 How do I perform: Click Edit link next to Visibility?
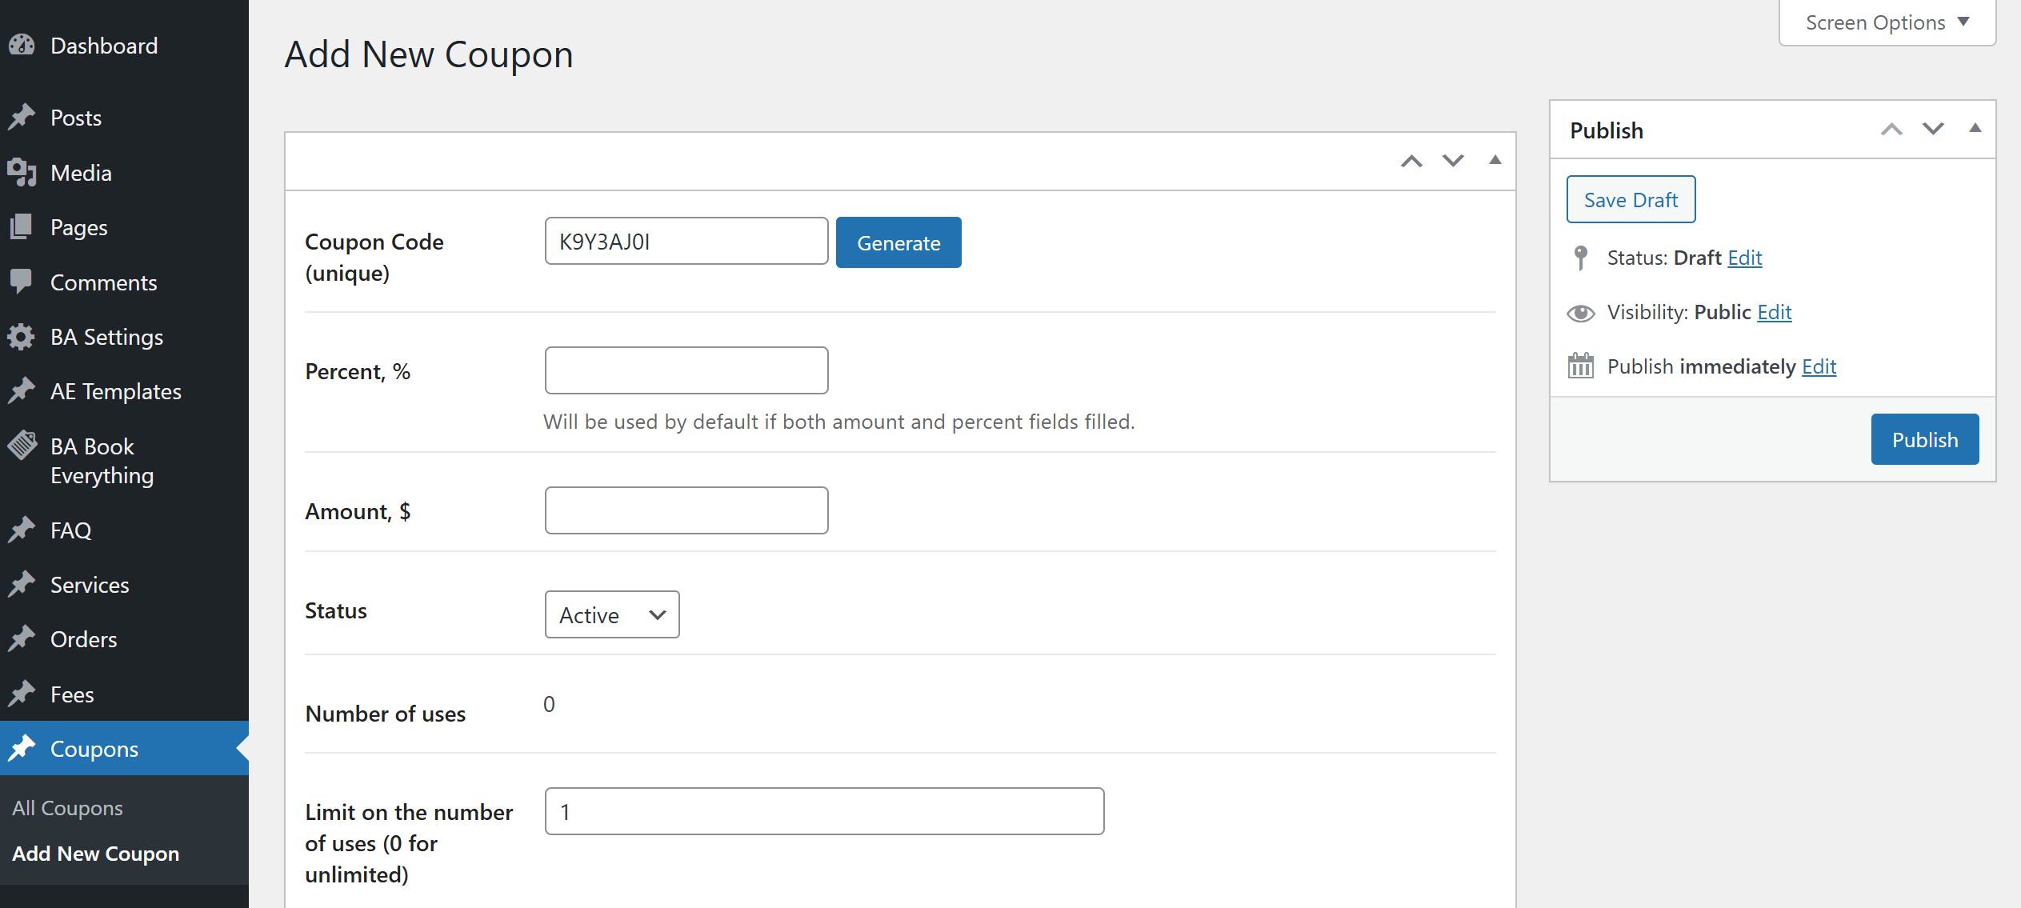[x=1774, y=312]
